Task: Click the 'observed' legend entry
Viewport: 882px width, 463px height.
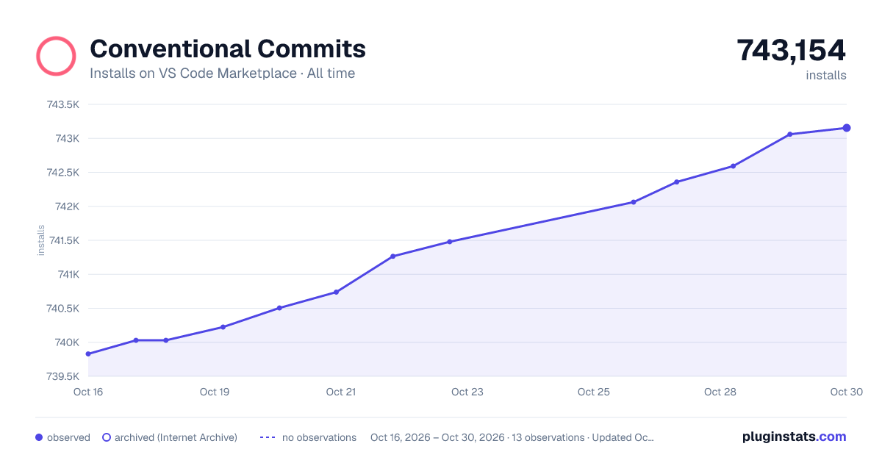Action: pyautogui.click(x=62, y=437)
